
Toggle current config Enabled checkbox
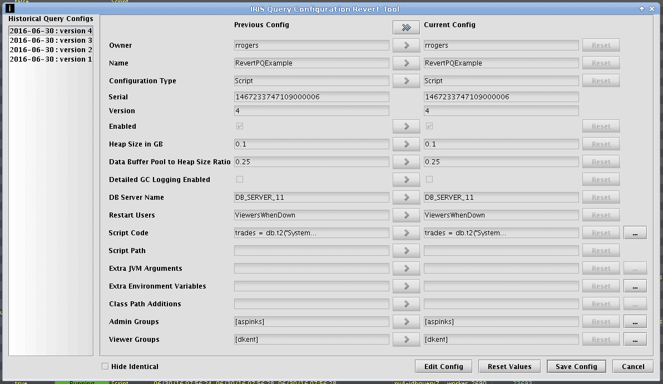(x=429, y=126)
